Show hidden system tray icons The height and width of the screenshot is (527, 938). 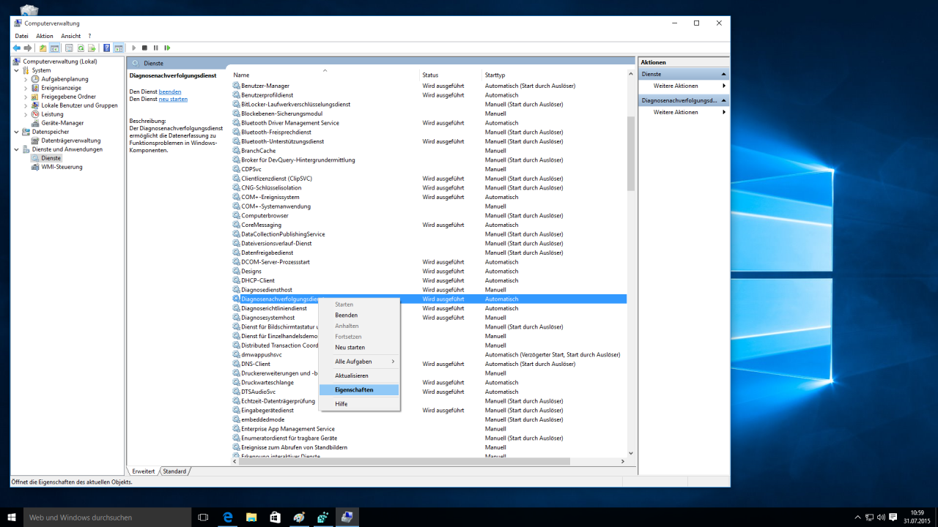click(857, 517)
